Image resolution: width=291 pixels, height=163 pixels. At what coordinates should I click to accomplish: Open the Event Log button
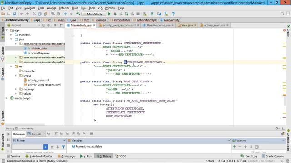[x=249, y=156]
